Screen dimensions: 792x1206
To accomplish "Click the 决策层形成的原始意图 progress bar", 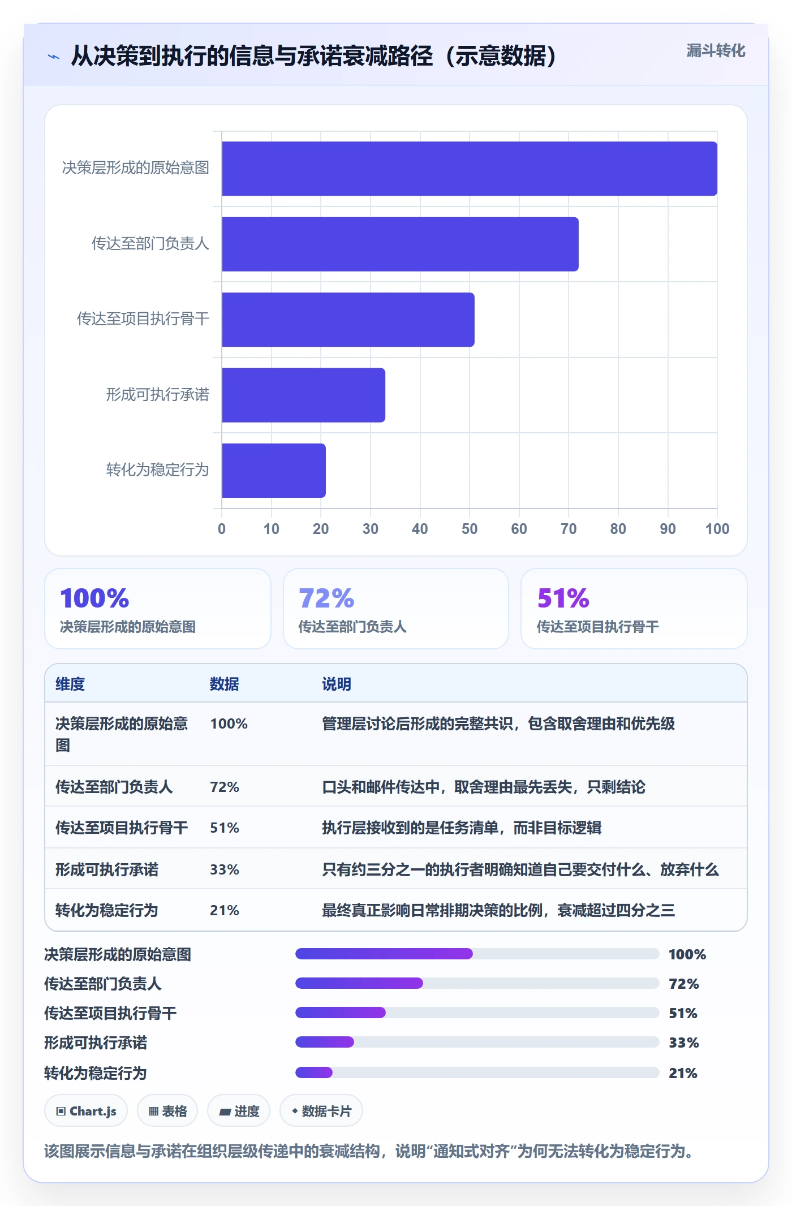I will [477, 954].
